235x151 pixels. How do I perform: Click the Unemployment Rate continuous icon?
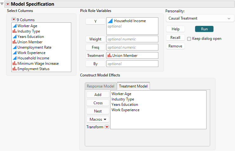(x=15, y=47)
